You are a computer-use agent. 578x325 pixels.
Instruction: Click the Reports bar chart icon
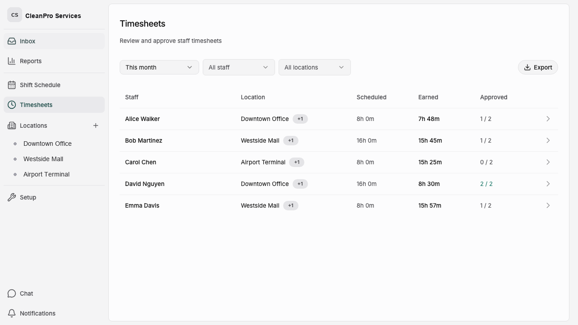coord(12,61)
